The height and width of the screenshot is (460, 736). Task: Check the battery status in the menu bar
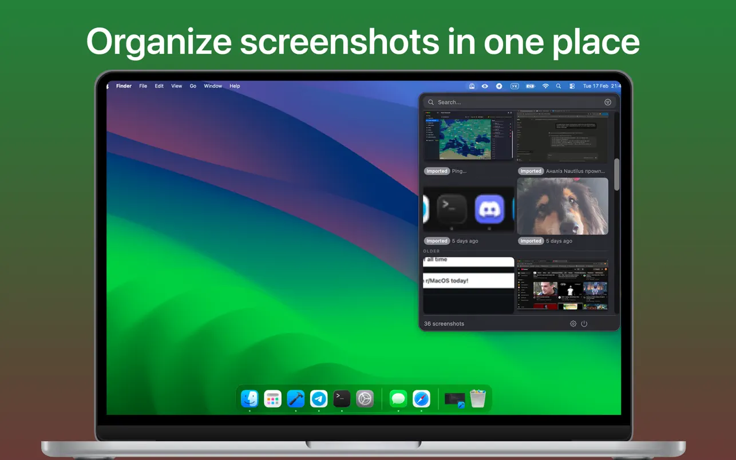[x=531, y=86]
